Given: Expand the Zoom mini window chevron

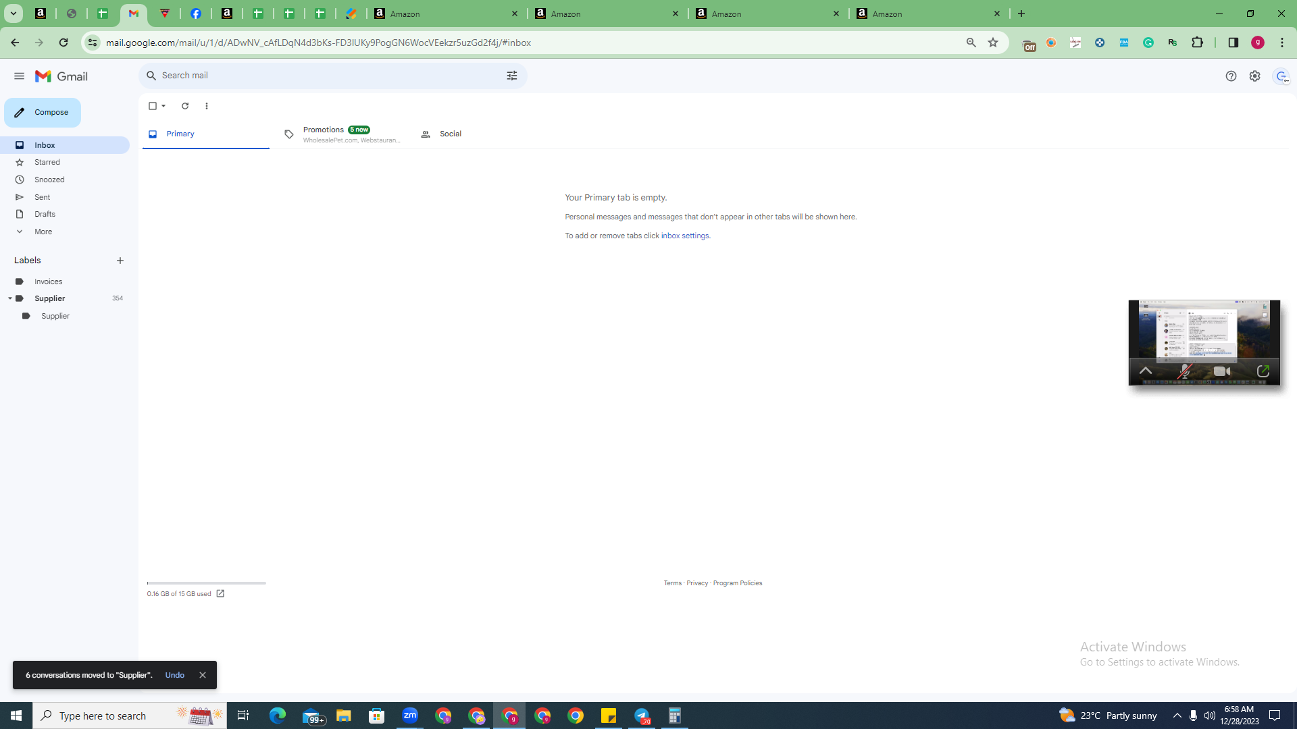Looking at the screenshot, I should (x=1146, y=371).
